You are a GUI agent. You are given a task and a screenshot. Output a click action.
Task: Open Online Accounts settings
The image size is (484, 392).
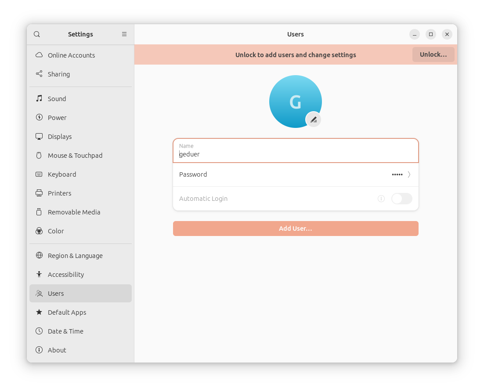tap(80, 55)
